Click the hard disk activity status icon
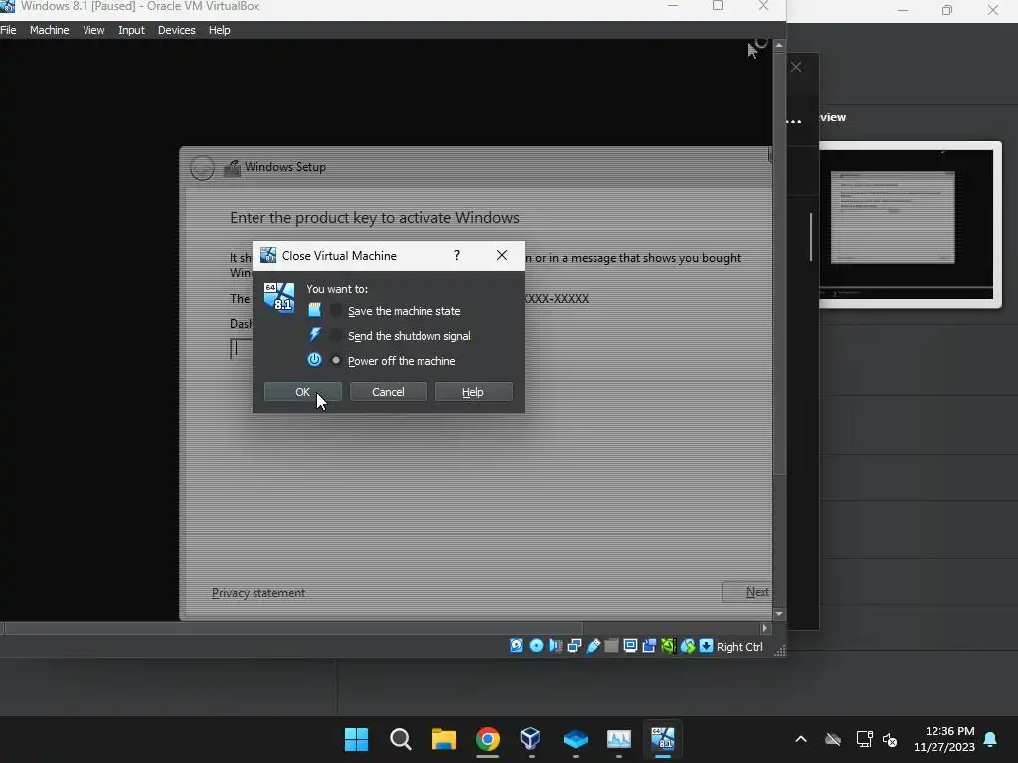The image size is (1018, 763). pyautogui.click(x=516, y=646)
